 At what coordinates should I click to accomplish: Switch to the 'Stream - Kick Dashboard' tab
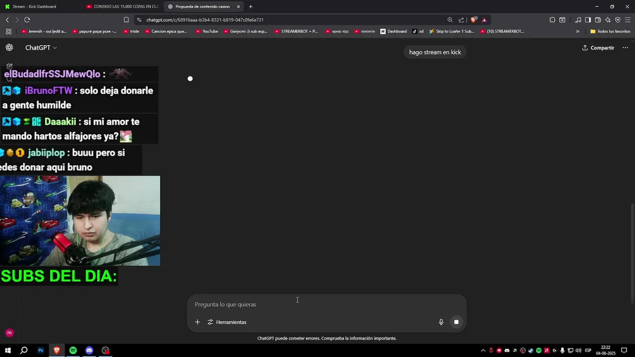coord(40,6)
